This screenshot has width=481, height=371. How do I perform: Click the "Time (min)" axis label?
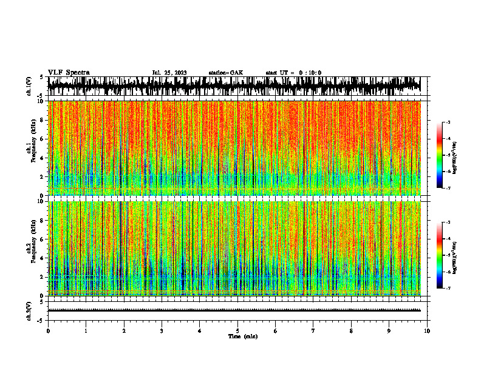[x=243, y=336]
